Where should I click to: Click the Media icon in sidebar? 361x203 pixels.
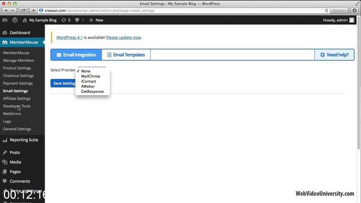point(5,162)
